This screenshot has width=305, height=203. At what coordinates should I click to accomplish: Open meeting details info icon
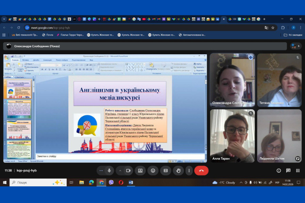(x=279, y=171)
